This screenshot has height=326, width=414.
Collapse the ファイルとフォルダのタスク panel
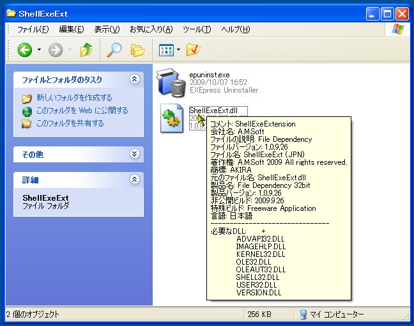pyautogui.click(x=135, y=79)
